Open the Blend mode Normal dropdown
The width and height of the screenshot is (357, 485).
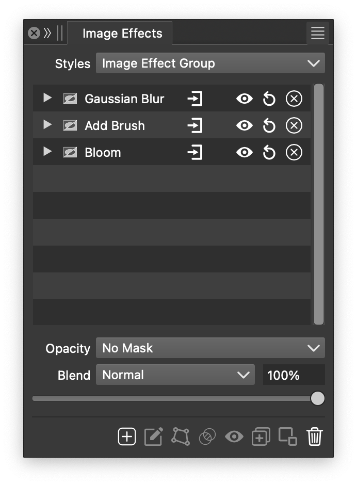point(175,375)
